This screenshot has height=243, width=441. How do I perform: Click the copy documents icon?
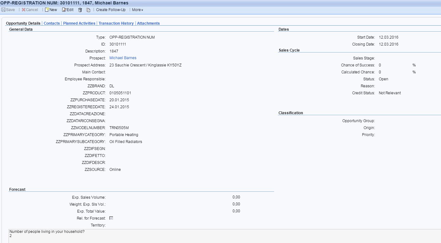point(88,10)
